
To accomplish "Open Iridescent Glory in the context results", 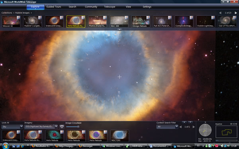I will (x=11, y=136).
